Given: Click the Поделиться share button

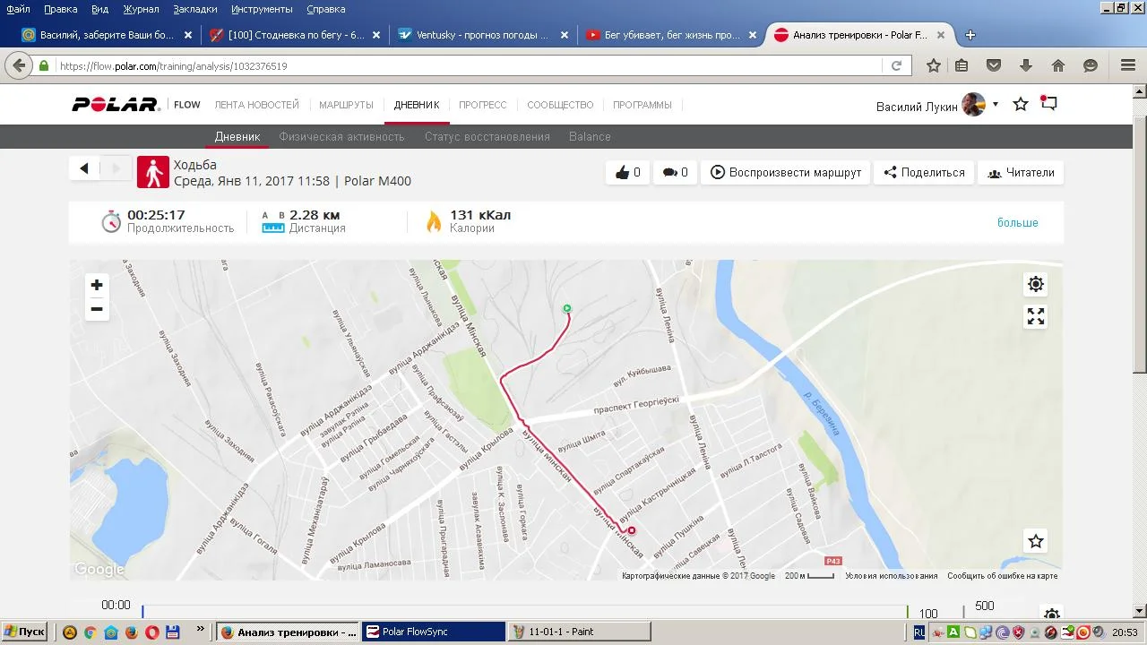Looking at the screenshot, I should click(x=924, y=173).
